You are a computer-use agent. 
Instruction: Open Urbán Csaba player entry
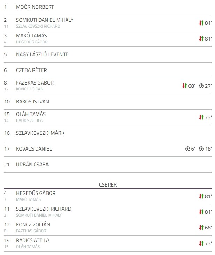(x=32, y=165)
